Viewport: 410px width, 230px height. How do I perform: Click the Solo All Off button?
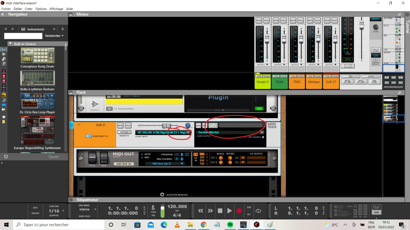pyautogui.click(x=361, y=82)
